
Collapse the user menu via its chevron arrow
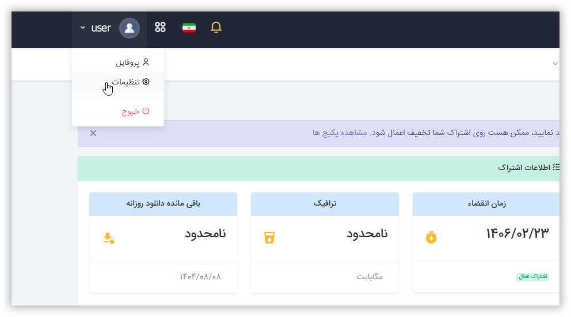point(82,28)
